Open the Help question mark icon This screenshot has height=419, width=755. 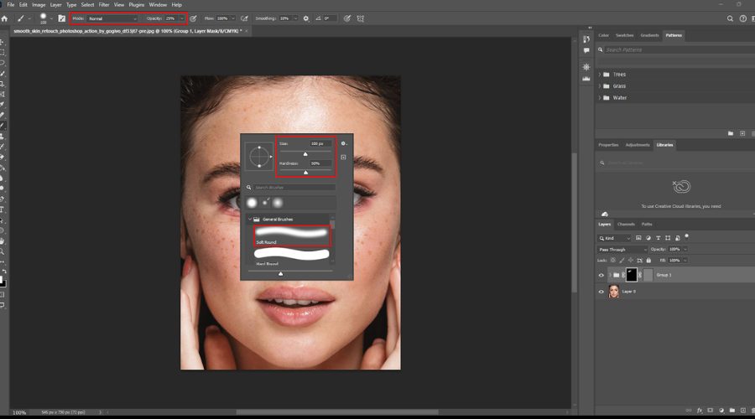coord(743,18)
